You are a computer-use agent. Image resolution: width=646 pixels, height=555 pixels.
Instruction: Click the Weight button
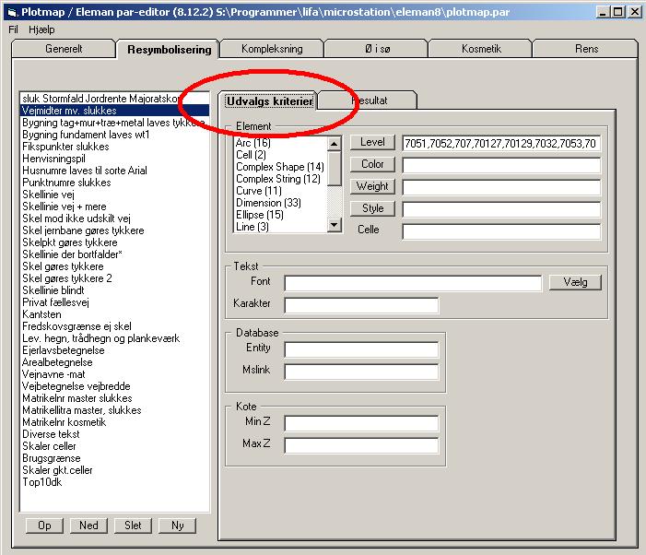[372, 186]
